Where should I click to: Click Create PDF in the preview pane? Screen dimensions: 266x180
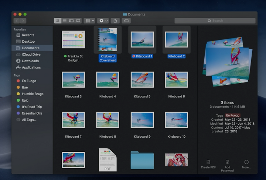click(208, 164)
